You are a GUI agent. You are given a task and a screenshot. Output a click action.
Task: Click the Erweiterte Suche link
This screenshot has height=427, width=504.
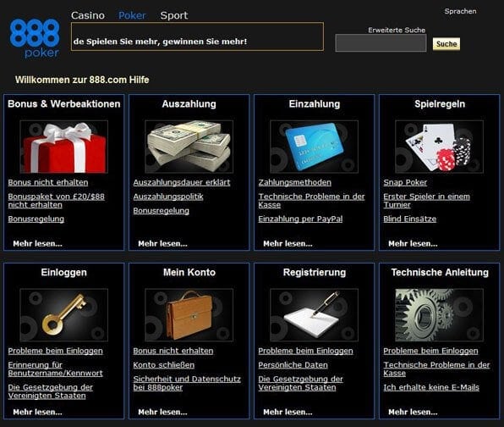397,30
